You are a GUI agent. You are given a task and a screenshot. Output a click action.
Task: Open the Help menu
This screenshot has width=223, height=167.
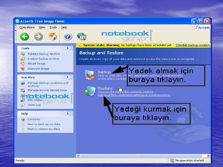coord(64,27)
